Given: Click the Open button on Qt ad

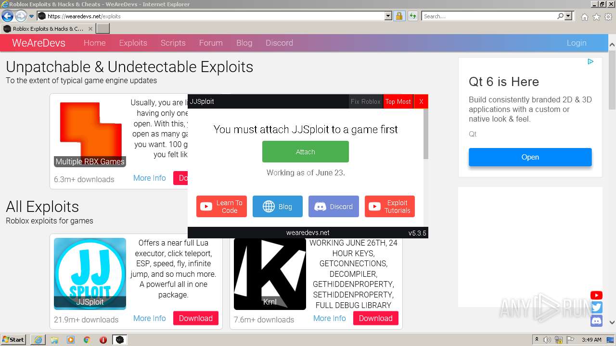Looking at the screenshot, I should (530, 157).
